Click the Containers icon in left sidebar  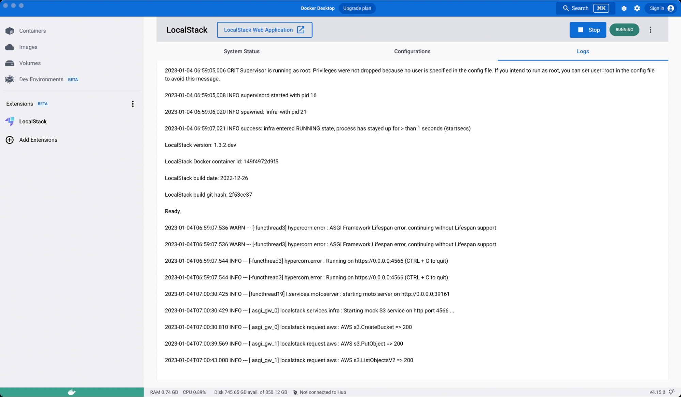click(10, 31)
